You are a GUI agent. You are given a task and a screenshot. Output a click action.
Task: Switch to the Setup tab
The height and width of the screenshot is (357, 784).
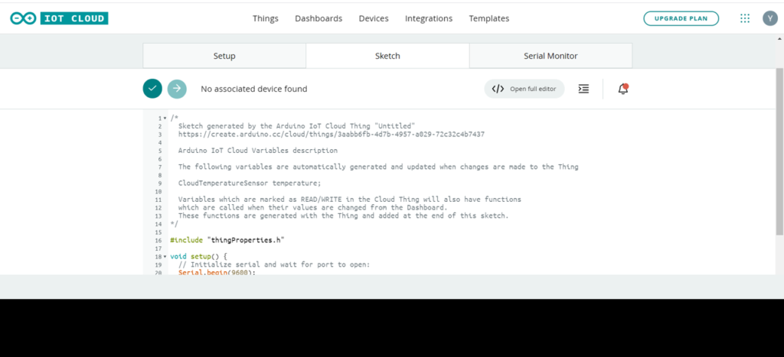[x=224, y=56]
